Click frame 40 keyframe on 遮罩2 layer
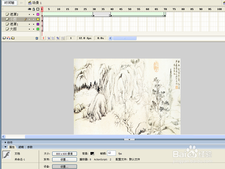Viewport: 225px width, 169px height. pos(111,14)
